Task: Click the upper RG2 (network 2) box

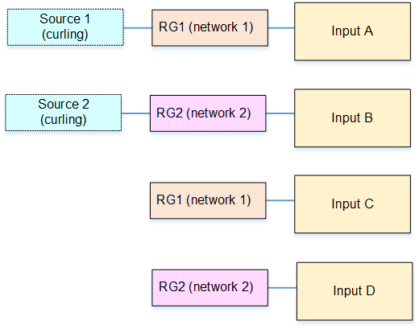Action: pyautogui.click(x=208, y=113)
